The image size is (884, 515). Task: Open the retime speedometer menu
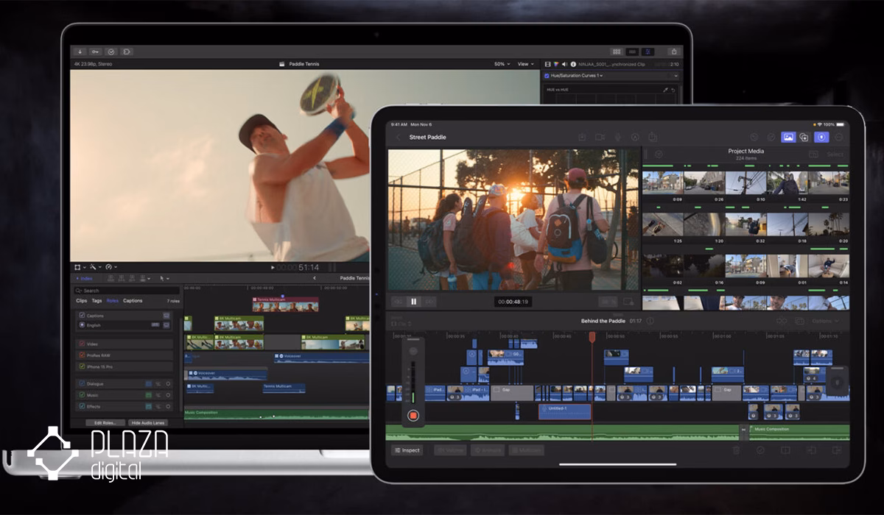click(111, 267)
